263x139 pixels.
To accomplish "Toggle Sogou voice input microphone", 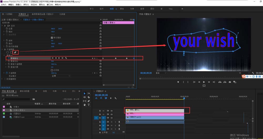I will pos(257,77).
